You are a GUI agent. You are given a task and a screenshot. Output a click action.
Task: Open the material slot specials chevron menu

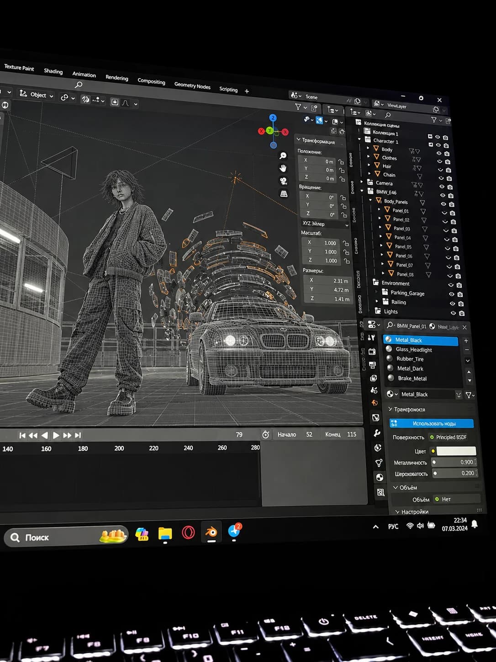pos(468,361)
